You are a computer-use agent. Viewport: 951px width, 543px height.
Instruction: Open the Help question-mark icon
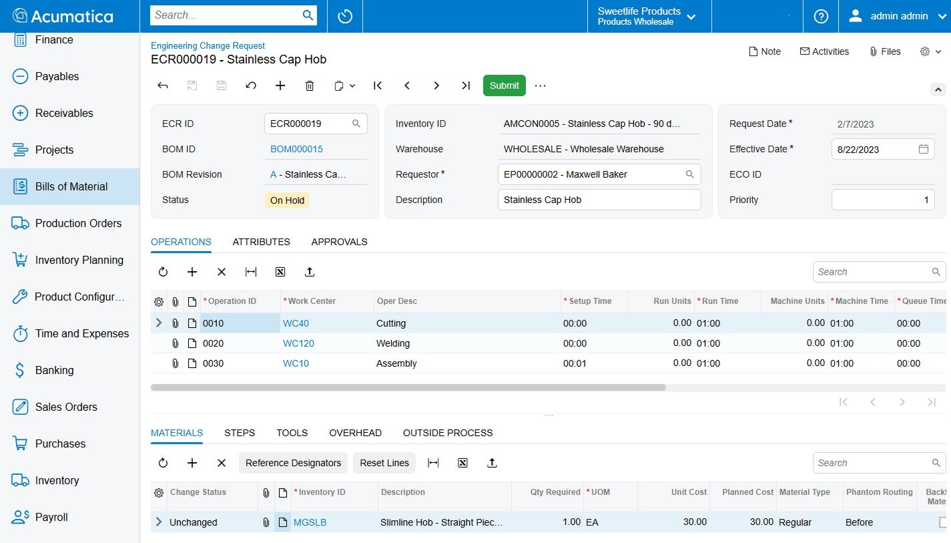(x=820, y=15)
